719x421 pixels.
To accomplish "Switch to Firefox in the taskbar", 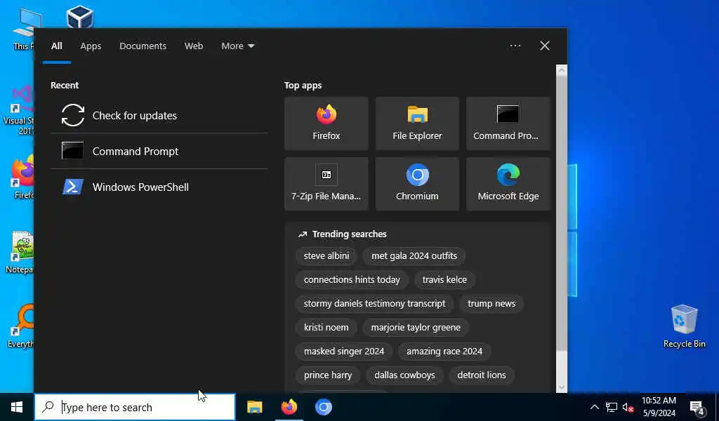I will click(x=289, y=407).
